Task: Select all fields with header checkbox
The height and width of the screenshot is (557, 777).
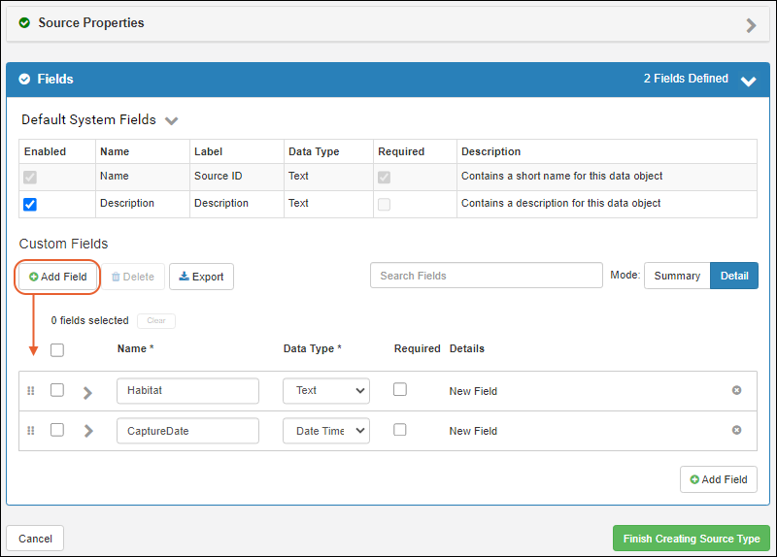Action: pos(57,349)
